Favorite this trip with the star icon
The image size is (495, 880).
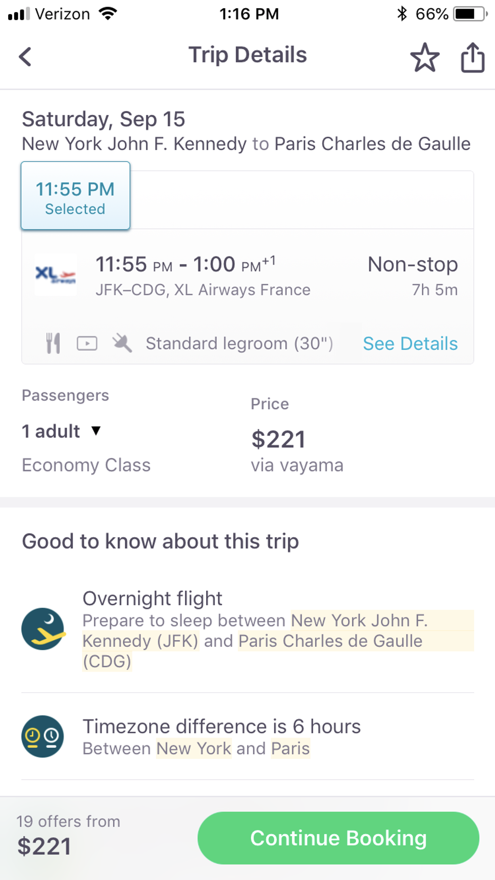(x=424, y=57)
